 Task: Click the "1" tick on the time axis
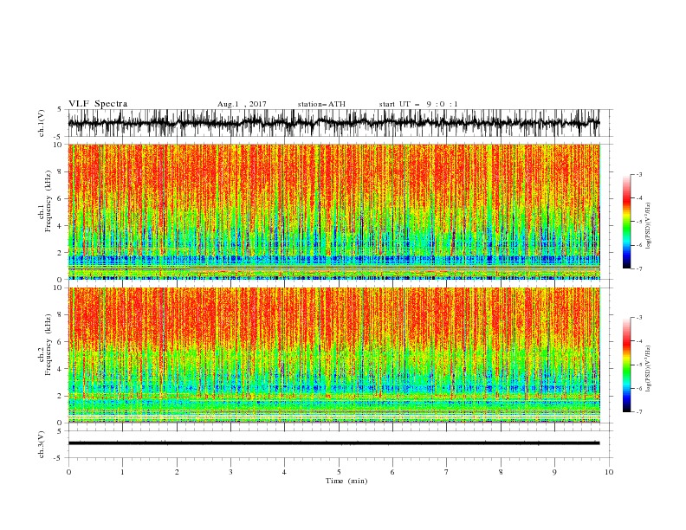point(122,472)
